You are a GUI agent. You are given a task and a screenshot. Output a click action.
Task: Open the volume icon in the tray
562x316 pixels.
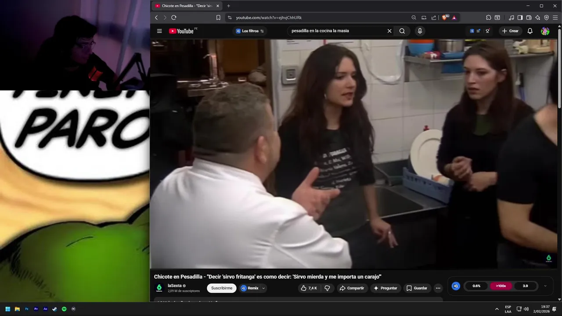tap(526, 309)
